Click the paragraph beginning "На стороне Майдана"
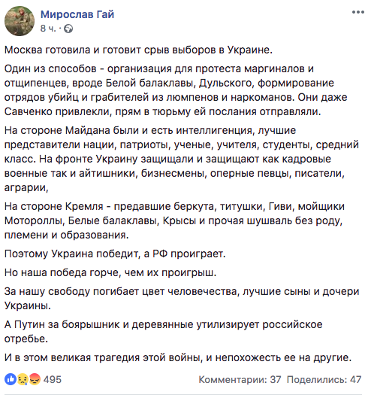This screenshot has width=368, height=395. pyautogui.click(x=182, y=159)
